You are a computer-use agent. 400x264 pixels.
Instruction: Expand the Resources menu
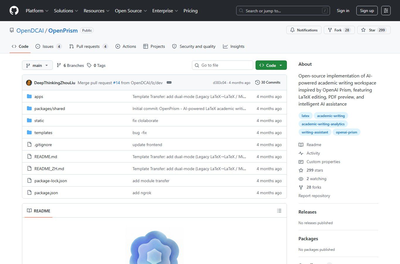(96, 11)
